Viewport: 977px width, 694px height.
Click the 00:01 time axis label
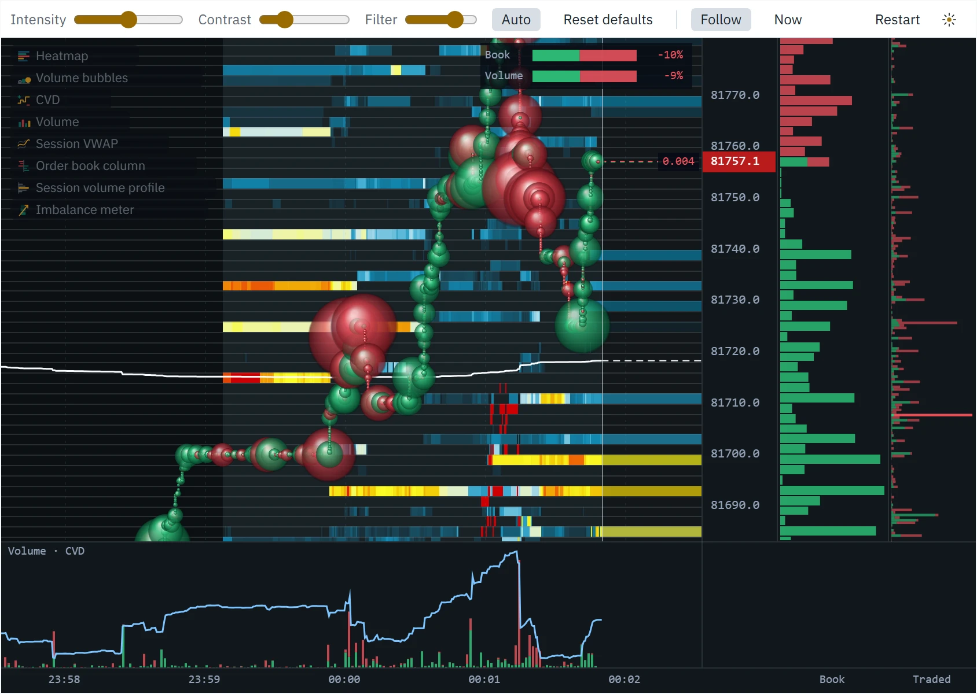tap(484, 680)
